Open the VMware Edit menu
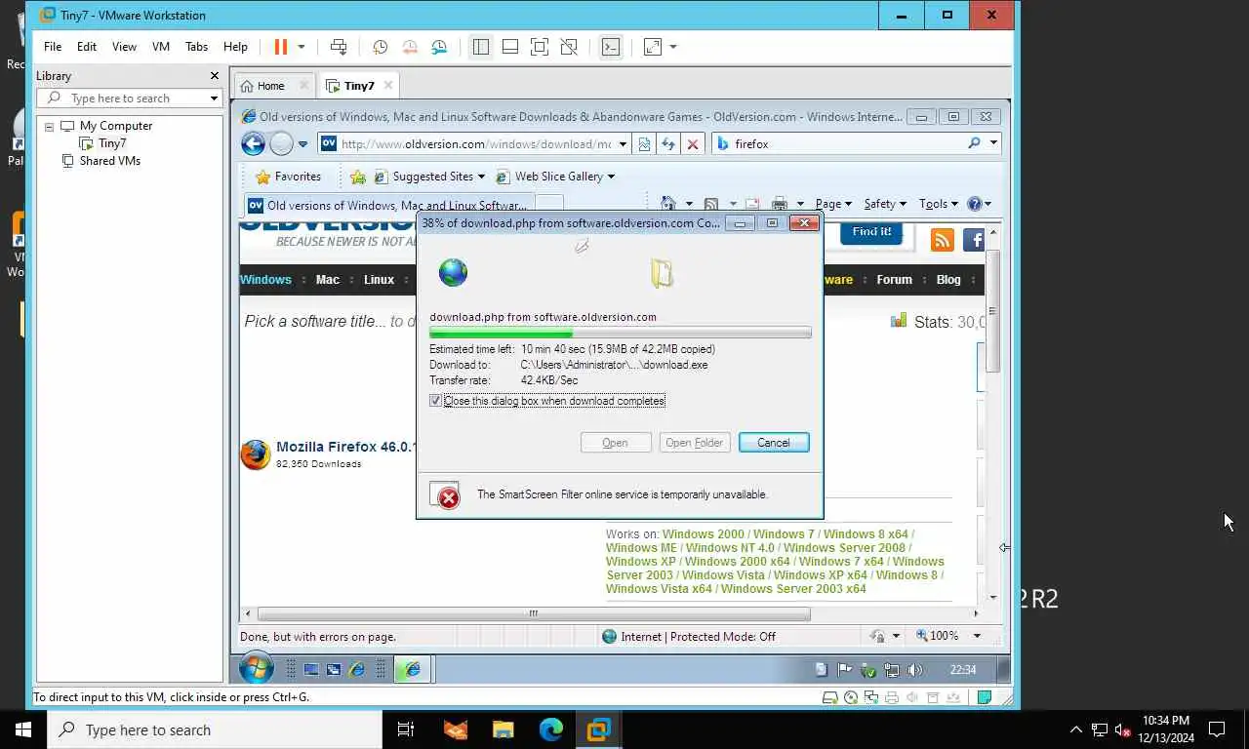The image size is (1249, 749). 87,47
